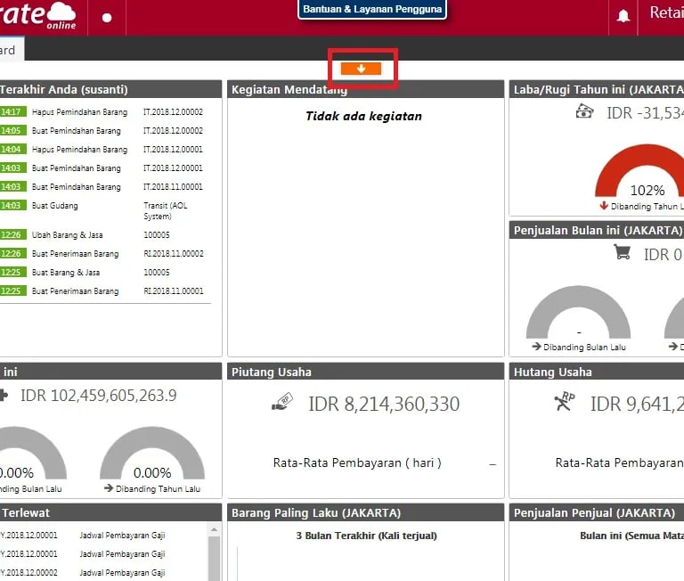The image size is (684, 581).
Task: Click the orange down-arrow expand button
Action: 361,69
